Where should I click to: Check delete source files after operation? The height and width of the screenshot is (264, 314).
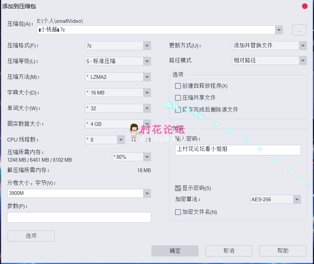coord(178,110)
